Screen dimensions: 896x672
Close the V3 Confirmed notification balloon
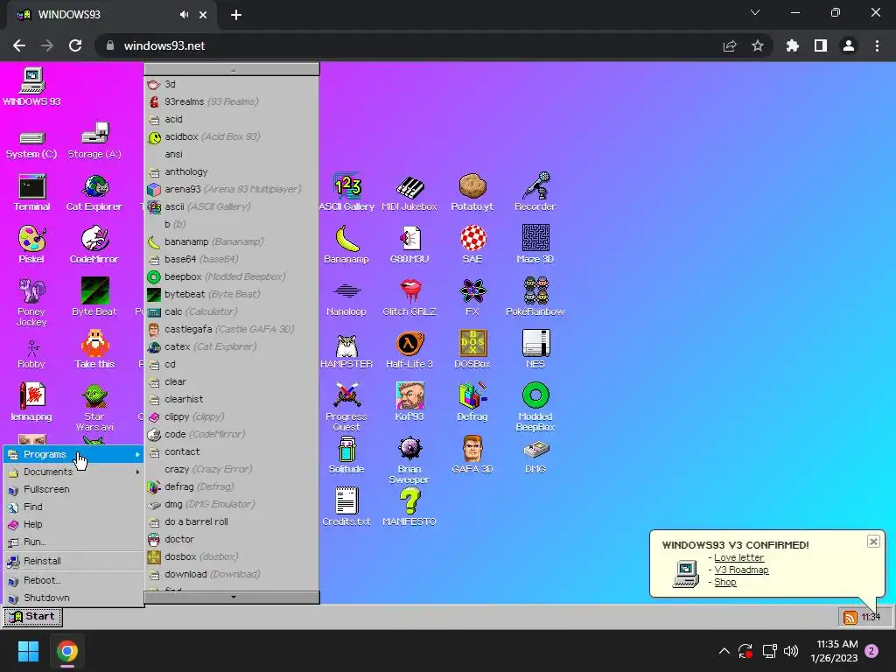873,541
